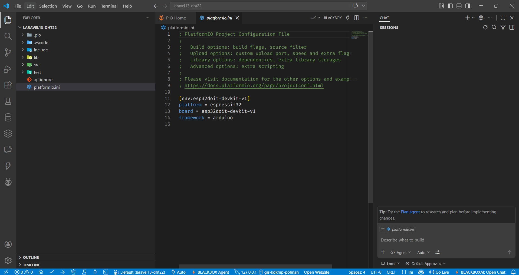This screenshot has width=519, height=275.
Task: Click PlatformIO Upload arrow in status bar
Action: [x=63, y=272]
